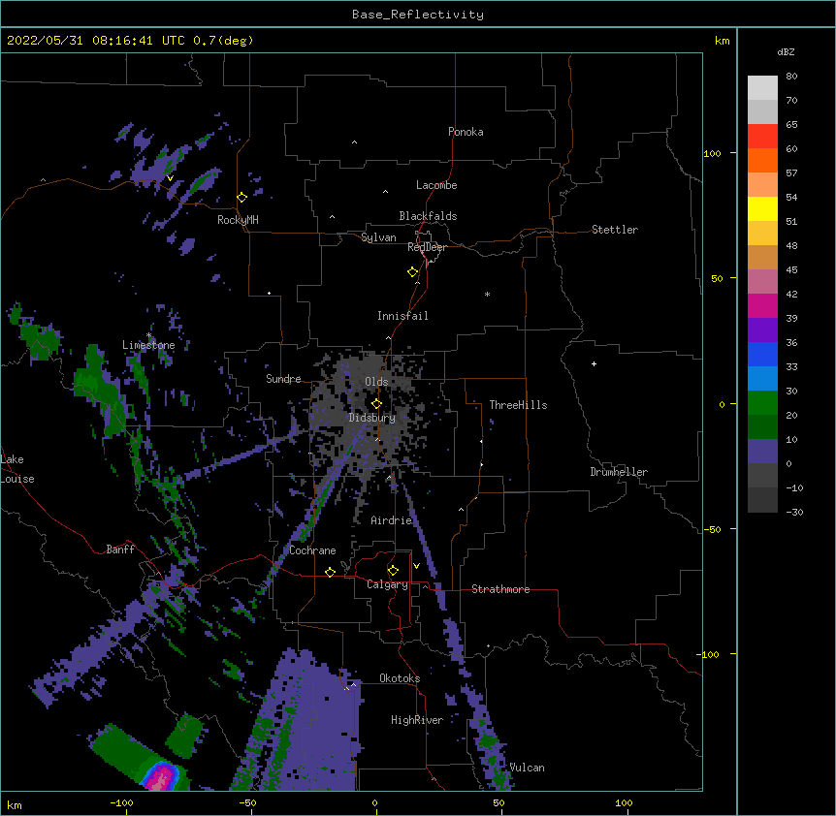Click the purple 10 dBZ legend swatch
836x816 pixels.
point(762,452)
